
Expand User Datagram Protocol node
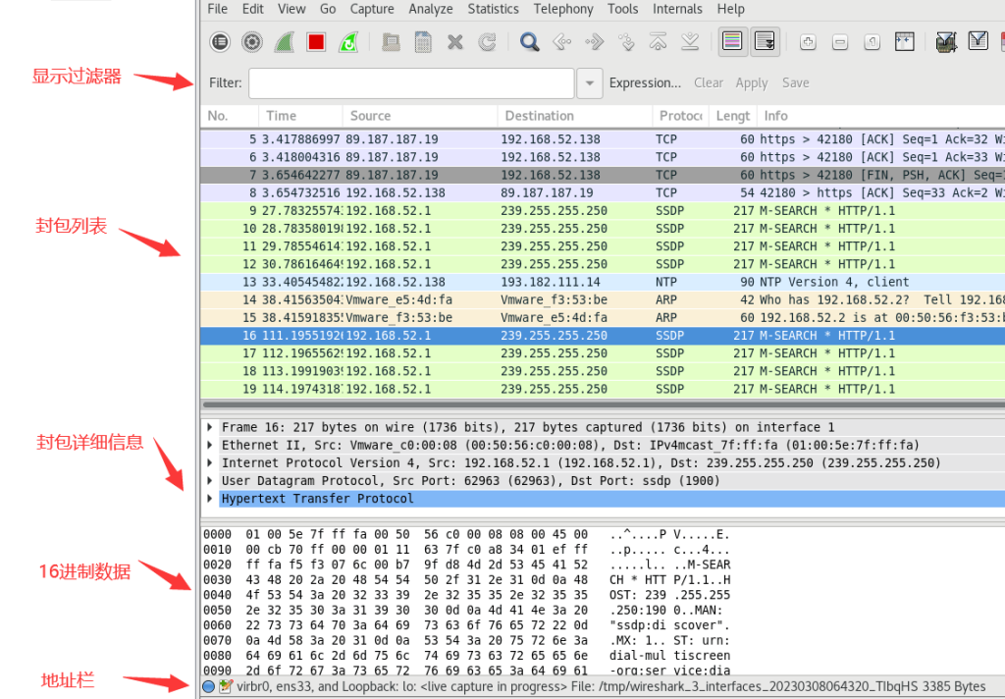[x=210, y=481]
